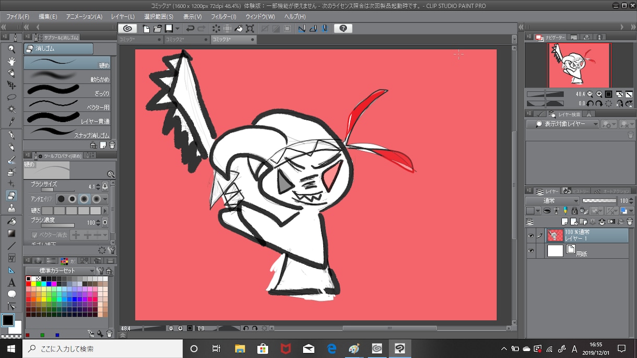Open the 標準カラーセット dropdown
The image size is (637, 358).
[x=60, y=271]
